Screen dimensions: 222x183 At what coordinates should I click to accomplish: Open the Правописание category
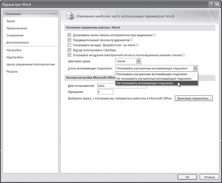pyautogui.click(x=31, y=28)
